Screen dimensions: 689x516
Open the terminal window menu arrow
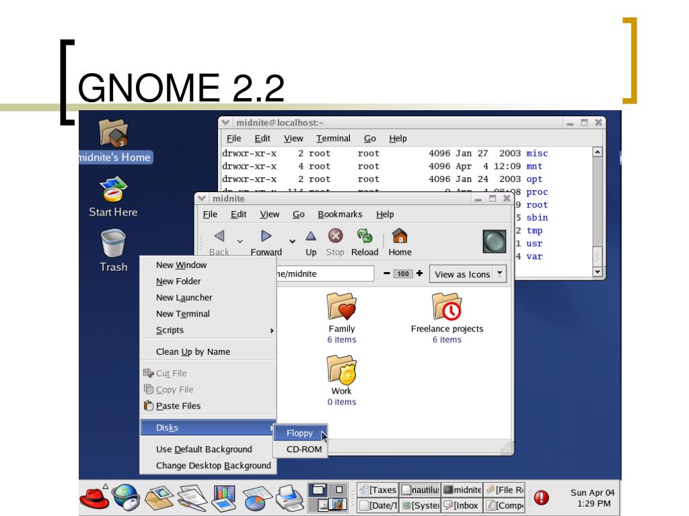pos(225,122)
